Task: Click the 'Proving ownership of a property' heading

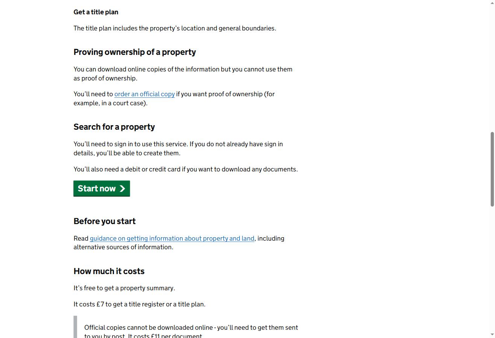Action: click(135, 52)
